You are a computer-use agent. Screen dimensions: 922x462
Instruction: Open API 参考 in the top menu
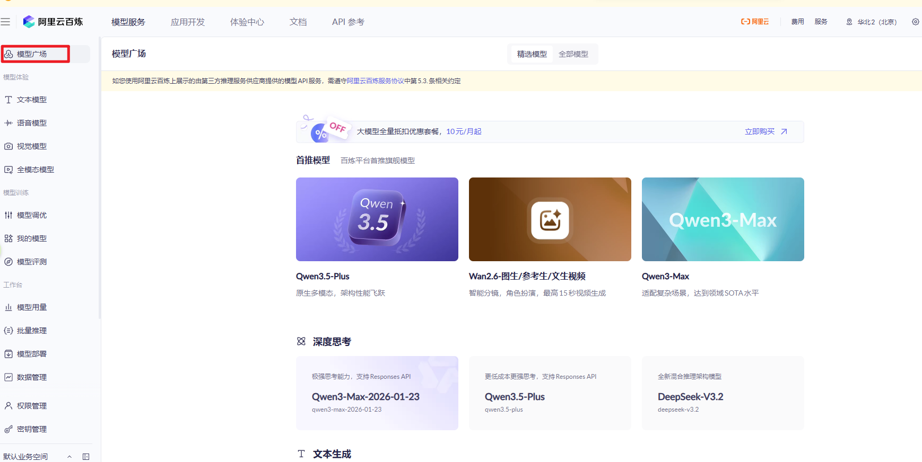click(348, 22)
